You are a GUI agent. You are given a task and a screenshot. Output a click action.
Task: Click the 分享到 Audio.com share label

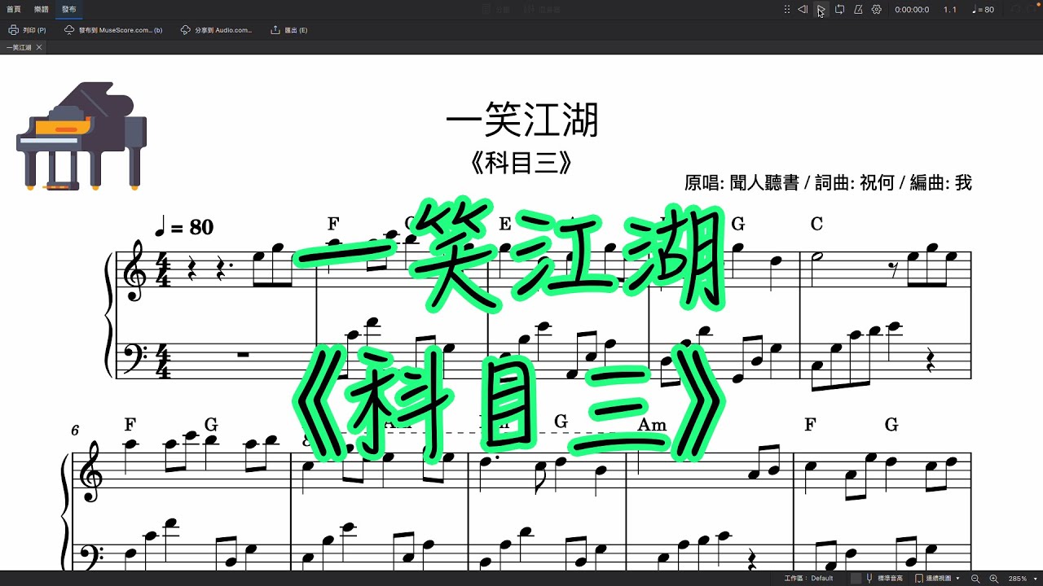(x=223, y=30)
